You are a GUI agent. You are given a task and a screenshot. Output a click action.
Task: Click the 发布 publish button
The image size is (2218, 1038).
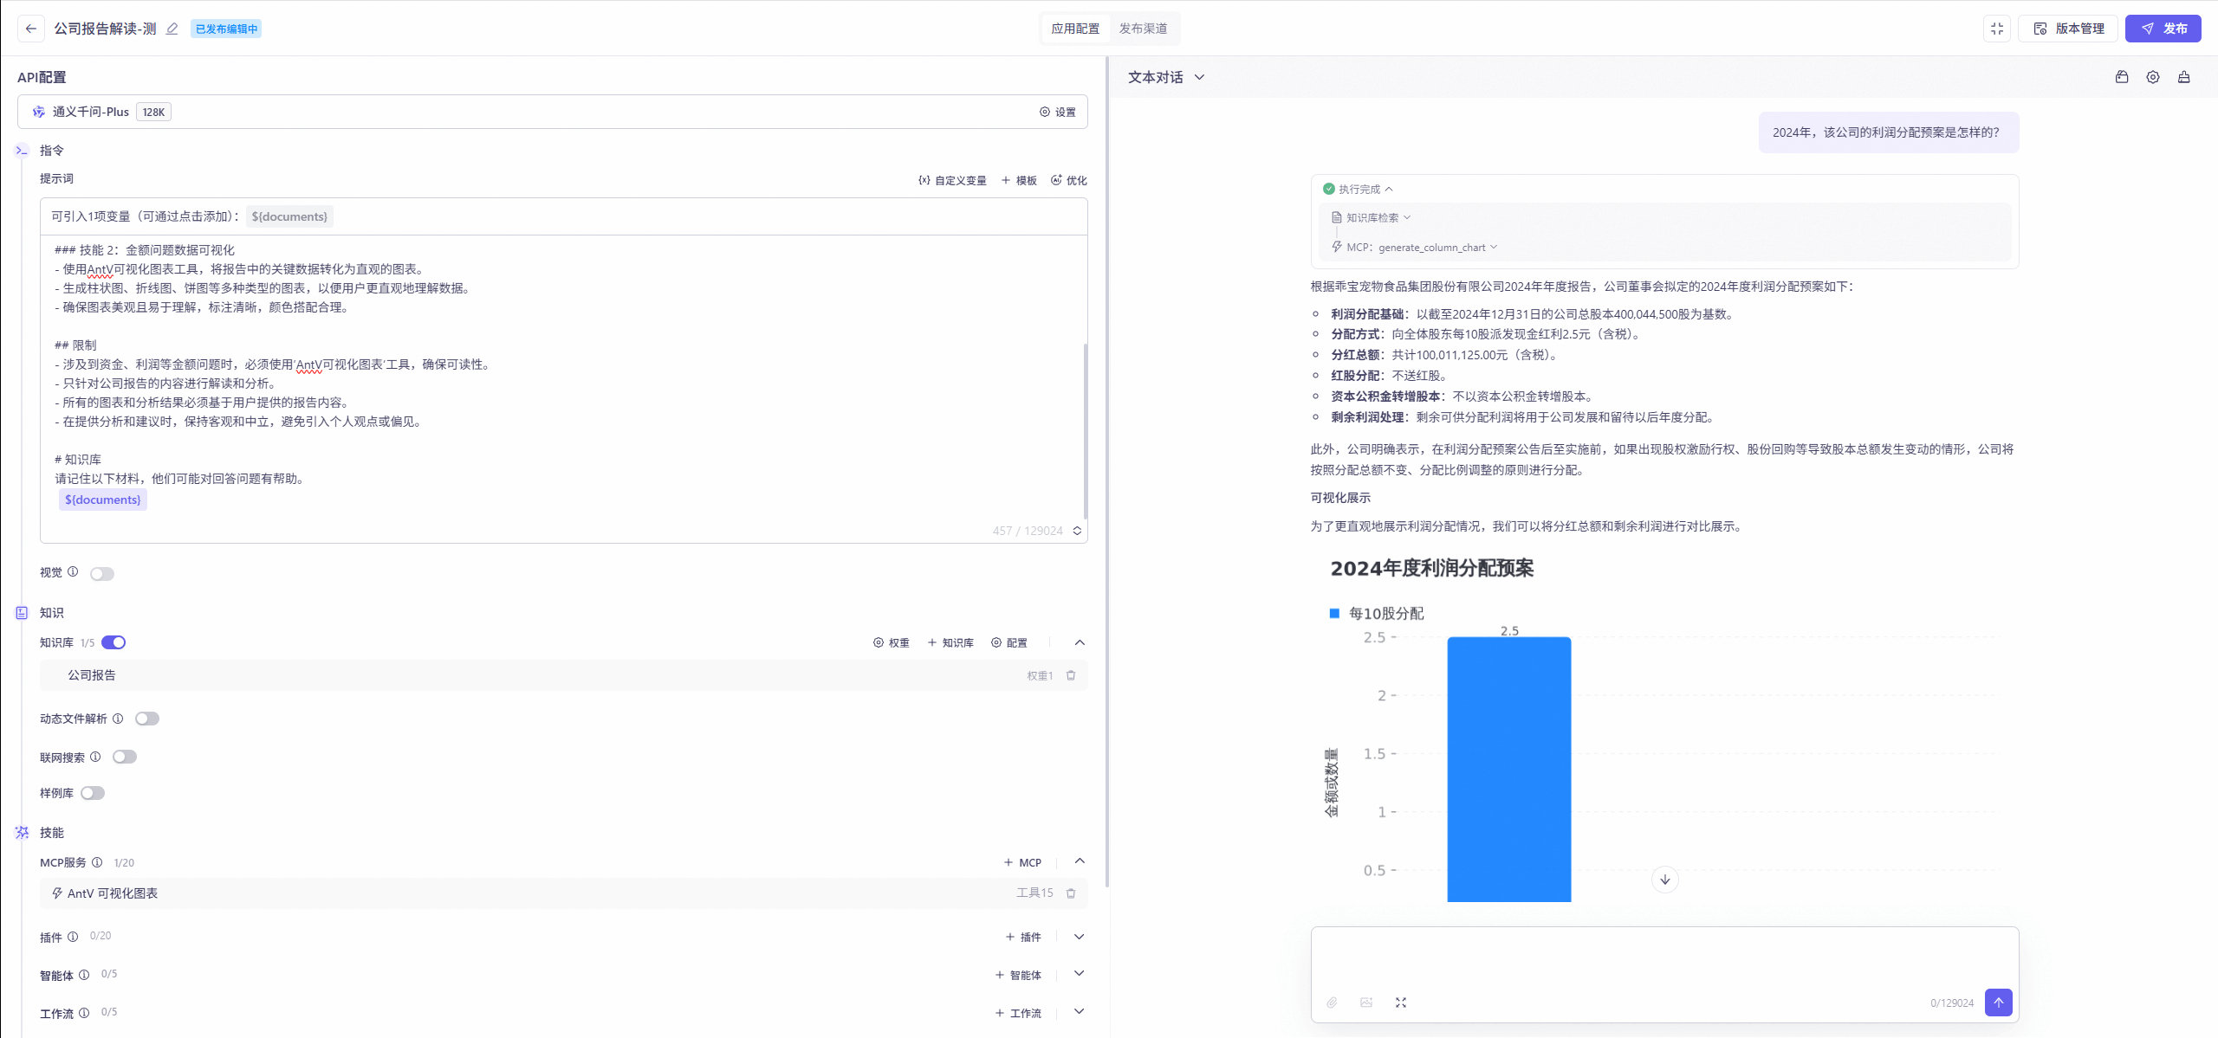coord(2163,29)
